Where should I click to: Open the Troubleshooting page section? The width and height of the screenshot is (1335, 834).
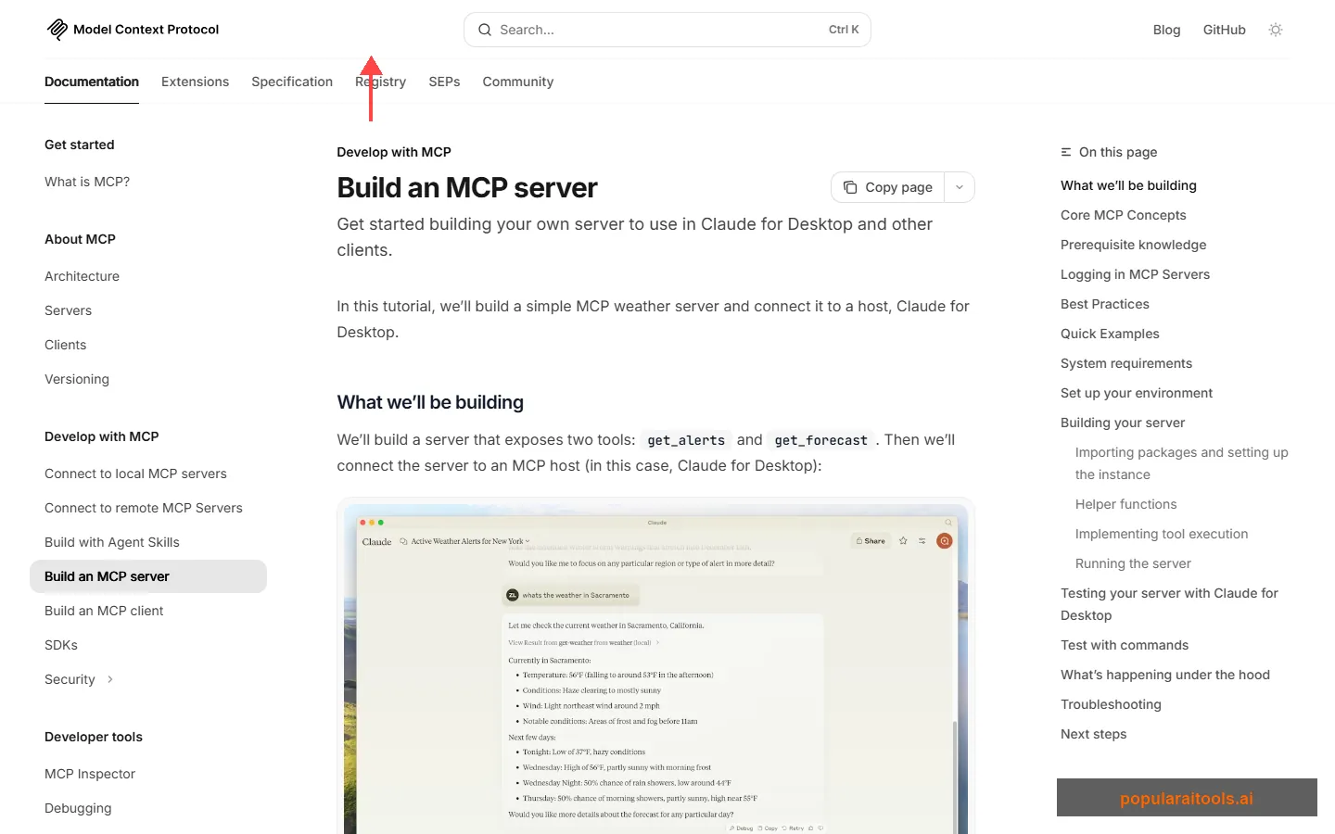(1111, 704)
